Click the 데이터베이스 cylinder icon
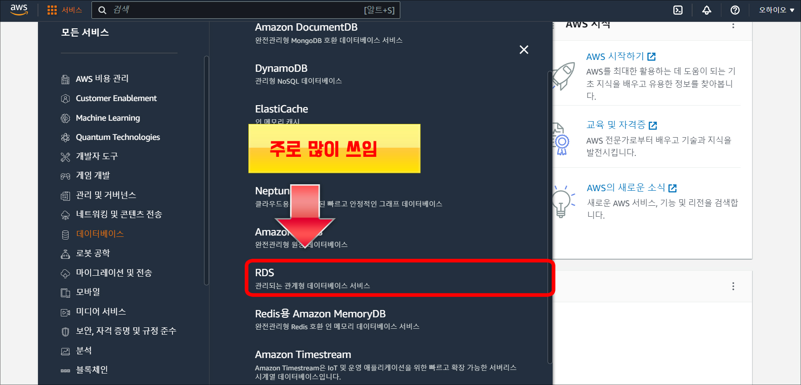This screenshot has width=801, height=385. click(65, 235)
